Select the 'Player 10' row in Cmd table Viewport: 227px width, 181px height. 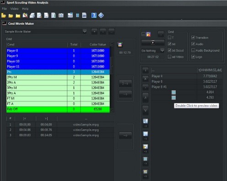click(58, 61)
